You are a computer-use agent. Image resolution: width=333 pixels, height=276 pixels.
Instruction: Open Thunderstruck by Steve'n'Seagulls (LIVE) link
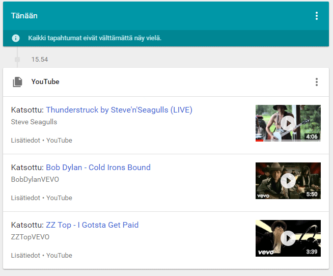click(x=119, y=110)
